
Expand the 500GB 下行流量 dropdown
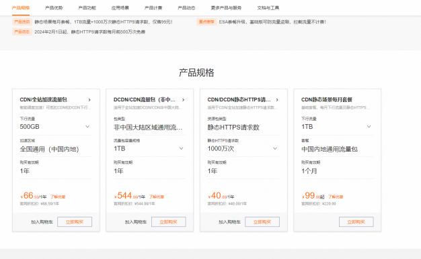coord(87,126)
